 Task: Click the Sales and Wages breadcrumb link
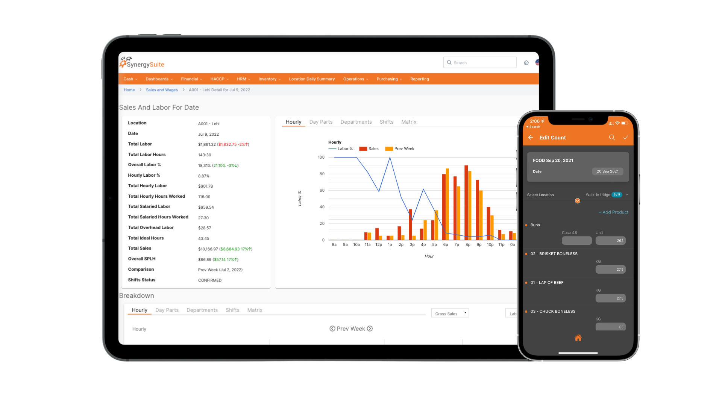[x=162, y=90]
